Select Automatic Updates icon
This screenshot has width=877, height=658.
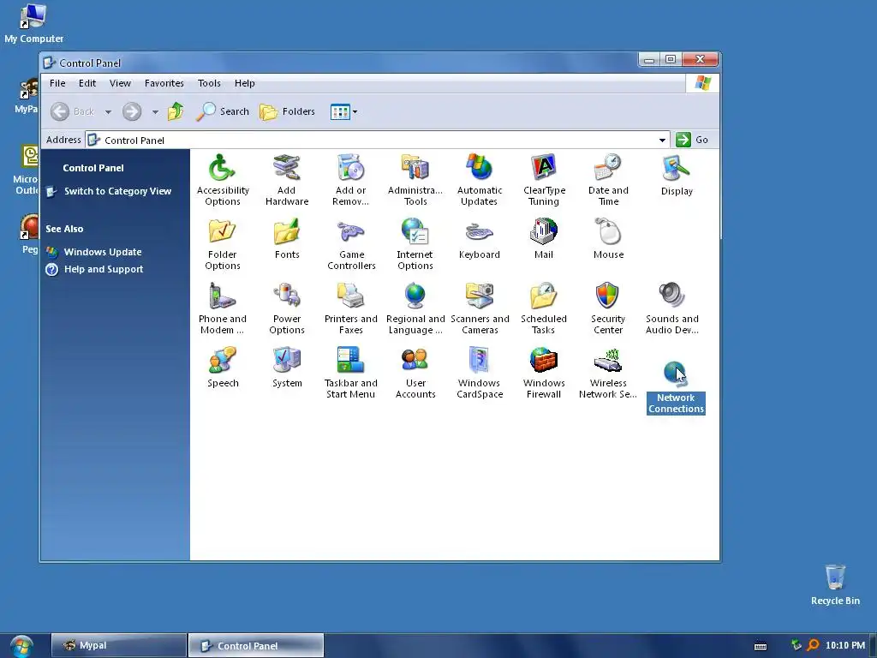click(480, 179)
